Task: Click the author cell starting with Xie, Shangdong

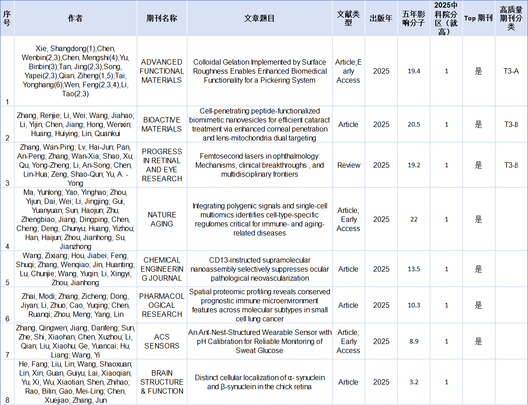Action: click(75, 71)
